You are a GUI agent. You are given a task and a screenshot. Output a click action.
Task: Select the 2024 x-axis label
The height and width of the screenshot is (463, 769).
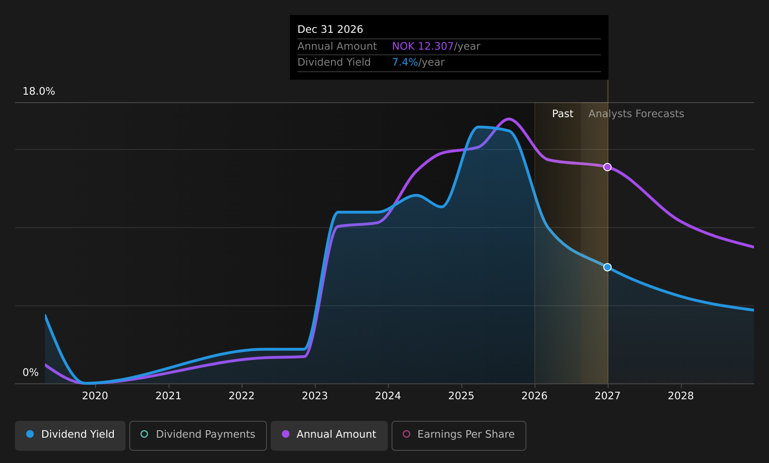tap(388, 396)
